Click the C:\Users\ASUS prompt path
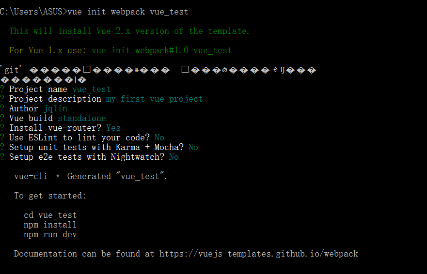This screenshot has height=274, width=427. point(32,12)
